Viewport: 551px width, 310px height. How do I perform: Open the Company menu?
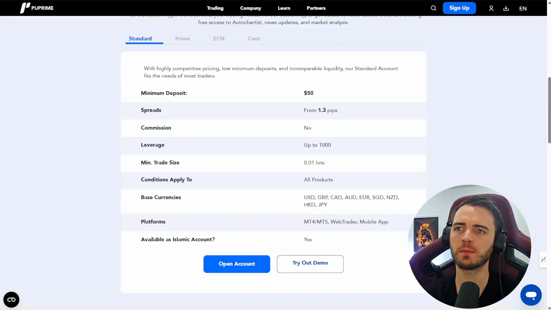coord(251,8)
